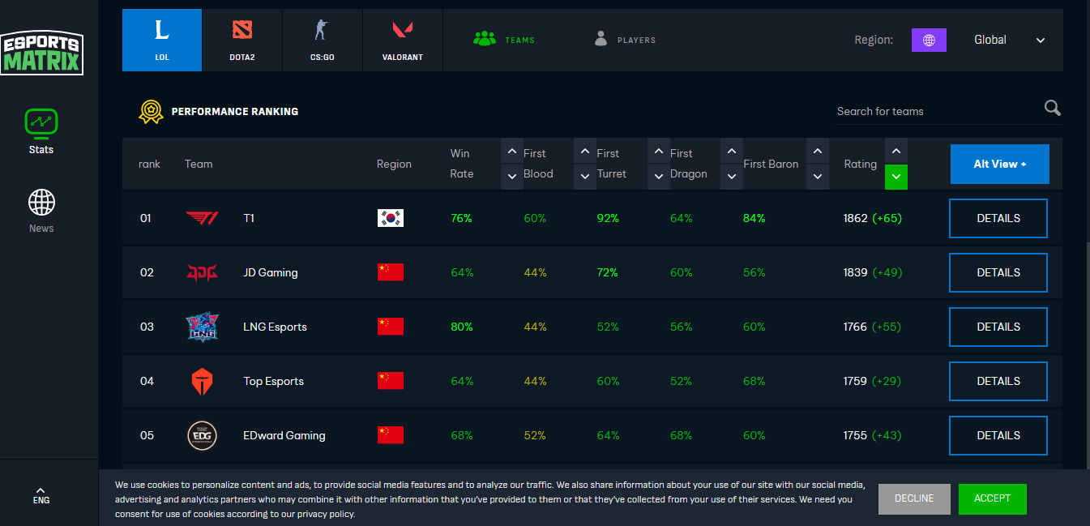This screenshot has width=1090, height=526.
Task: Click the T1 team logo
Action: (x=202, y=218)
